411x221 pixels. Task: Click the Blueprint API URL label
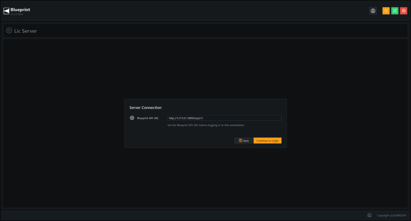(148, 118)
